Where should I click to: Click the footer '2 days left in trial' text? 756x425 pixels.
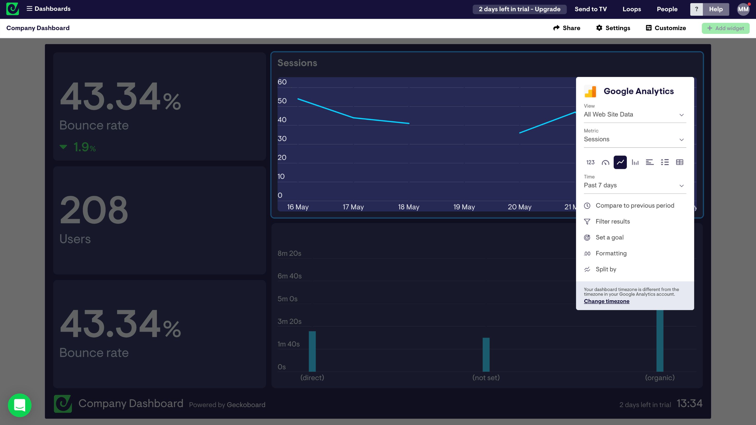[x=645, y=405]
